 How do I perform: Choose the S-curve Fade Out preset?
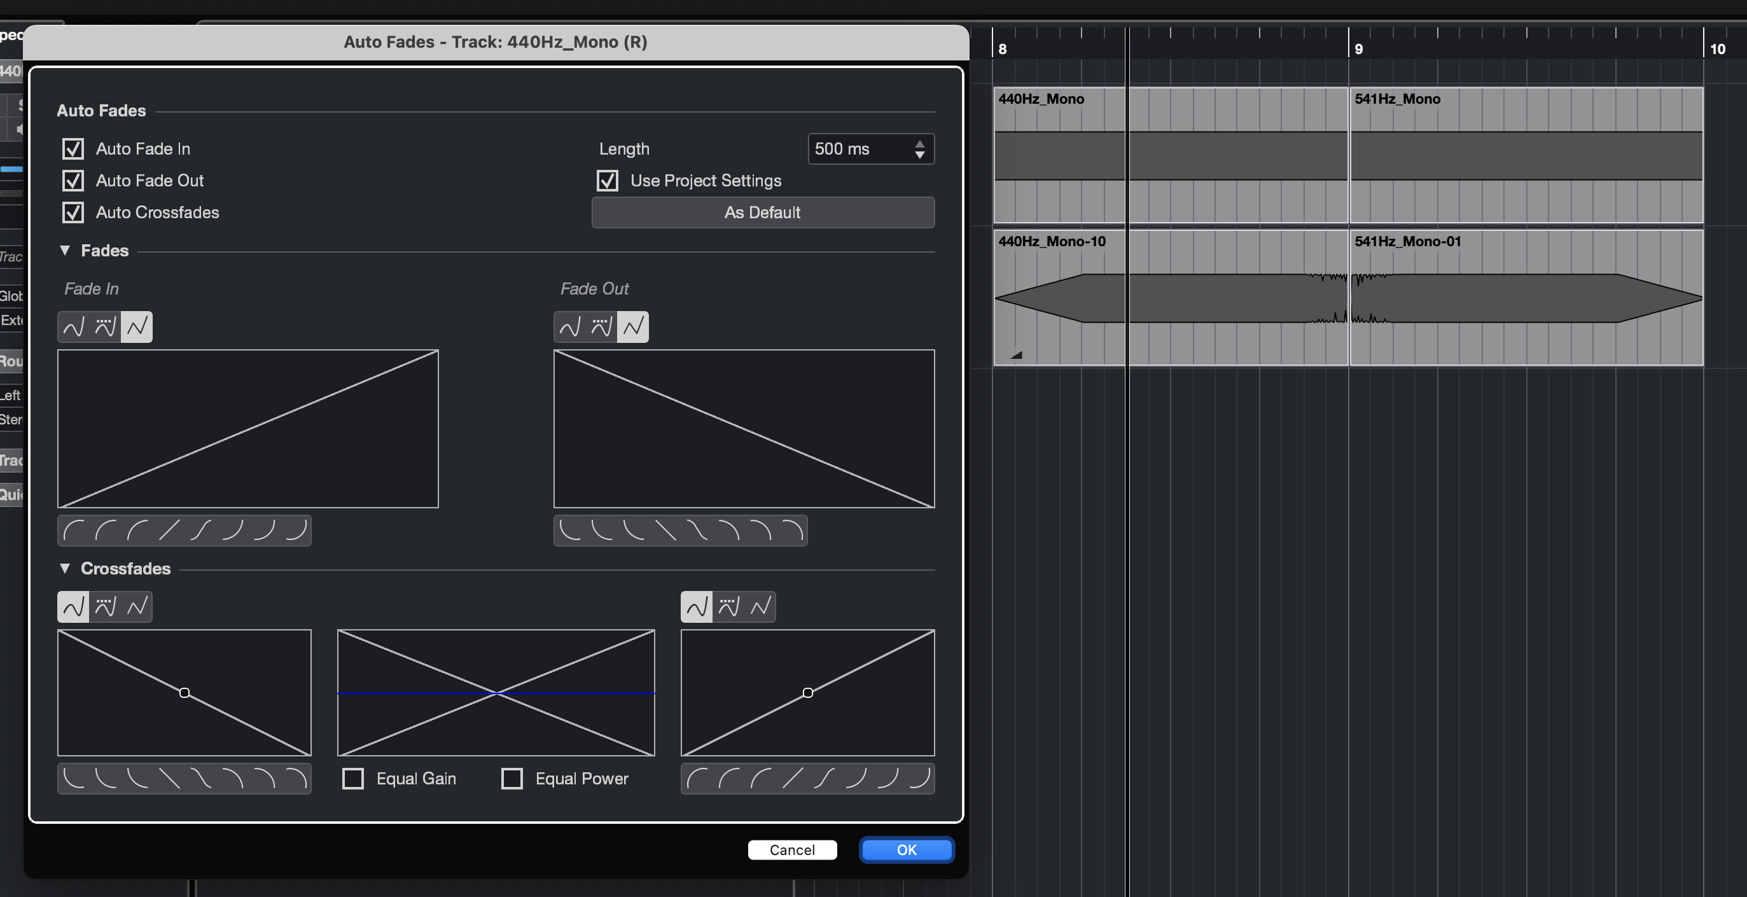tap(697, 530)
